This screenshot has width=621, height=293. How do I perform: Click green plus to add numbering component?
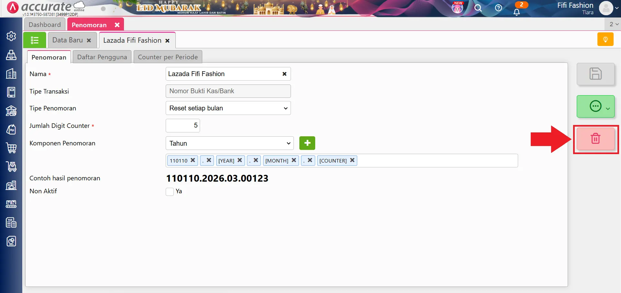point(307,143)
